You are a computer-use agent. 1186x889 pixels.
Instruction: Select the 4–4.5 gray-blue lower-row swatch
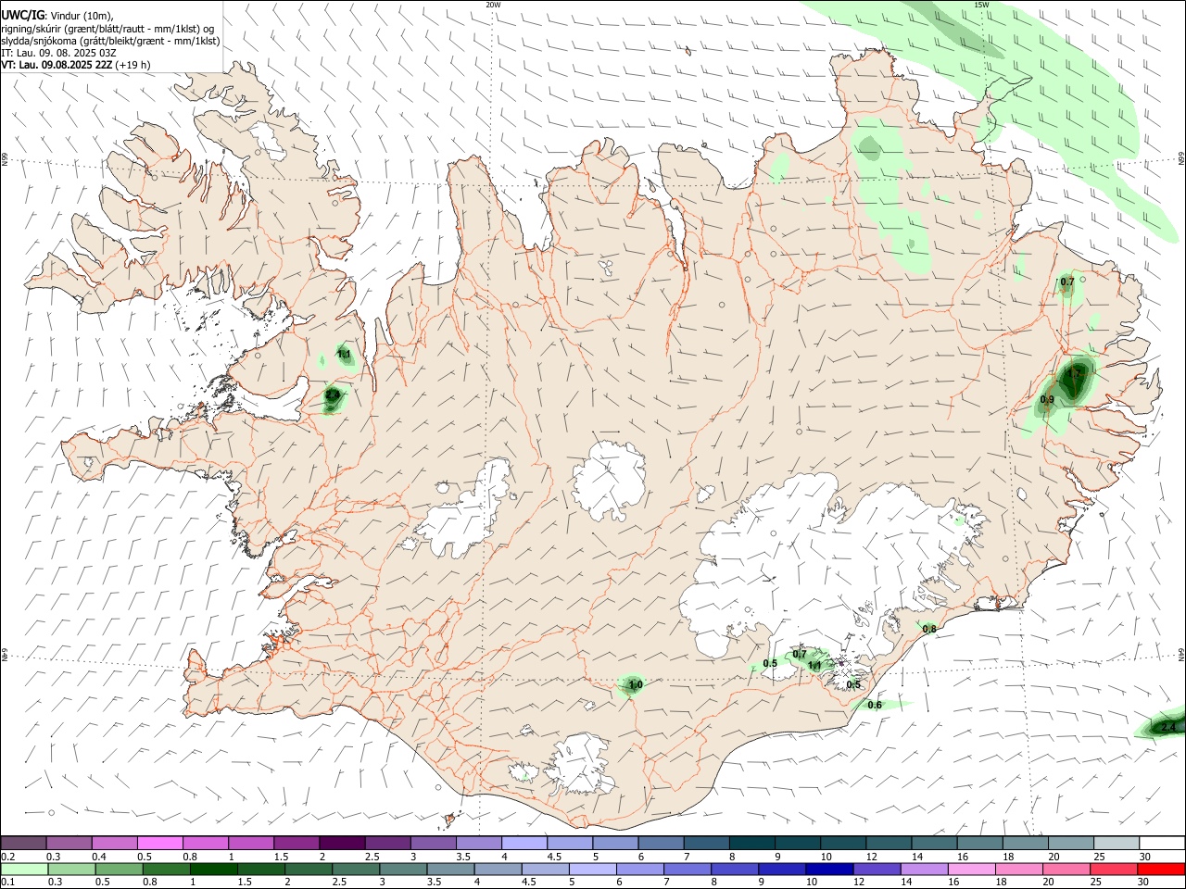(x=498, y=869)
